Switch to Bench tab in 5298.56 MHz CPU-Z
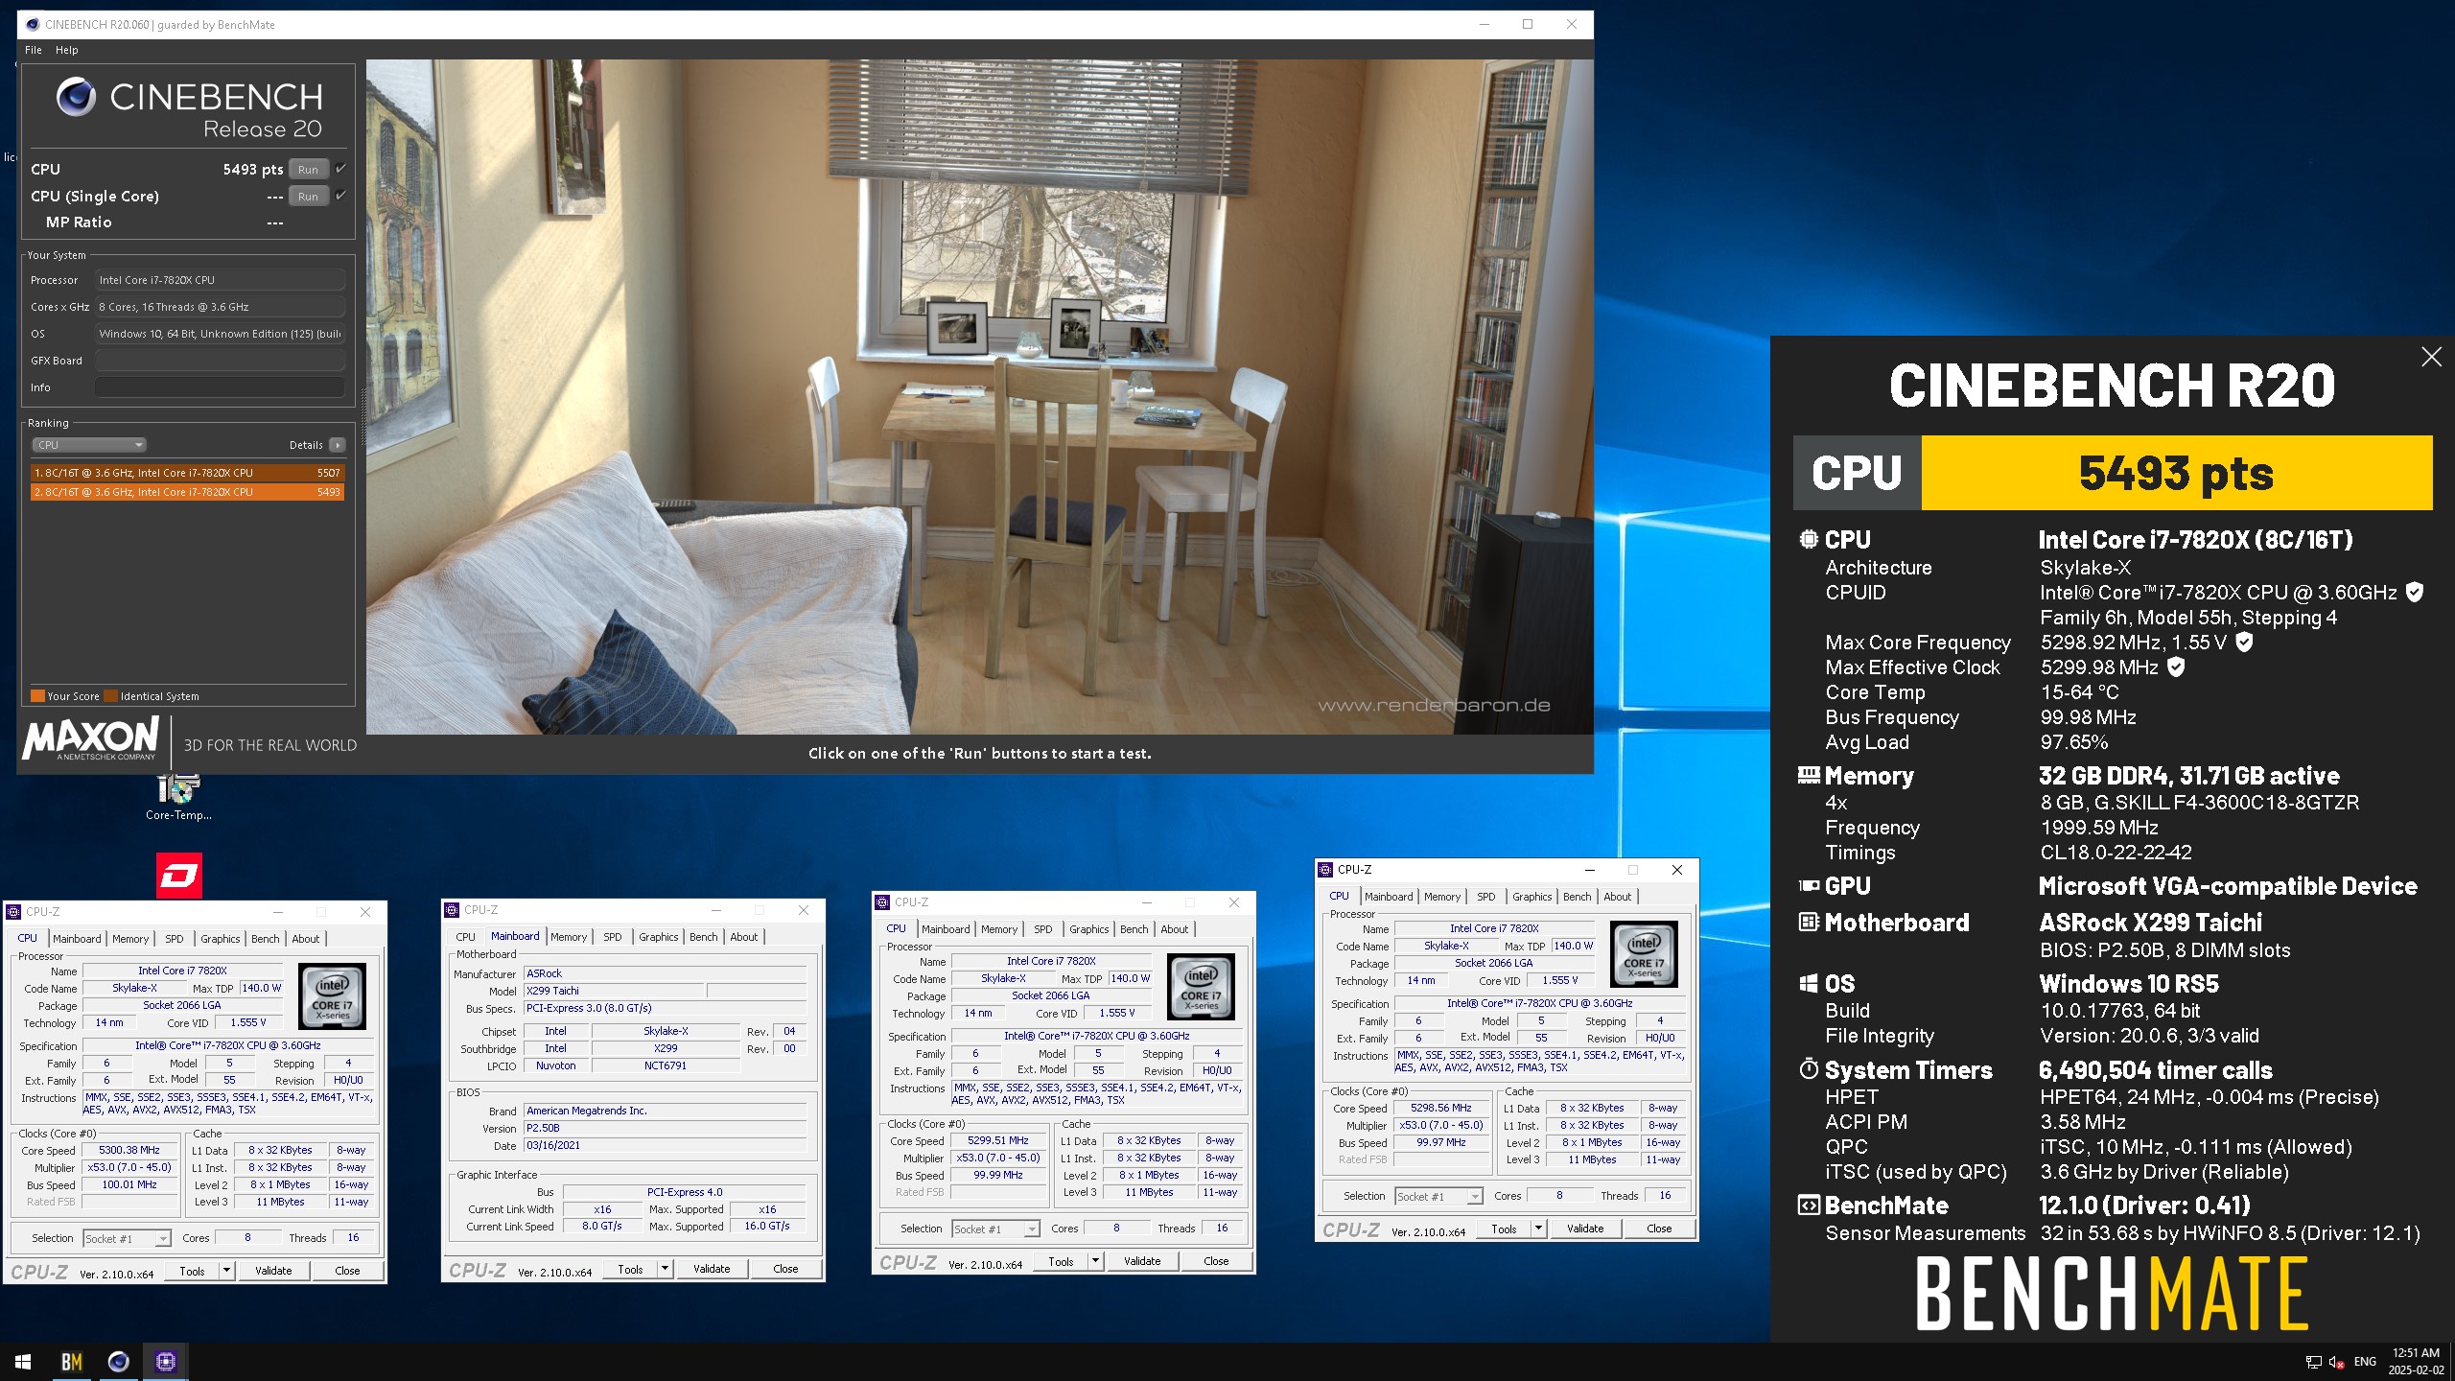 (1577, 897)
